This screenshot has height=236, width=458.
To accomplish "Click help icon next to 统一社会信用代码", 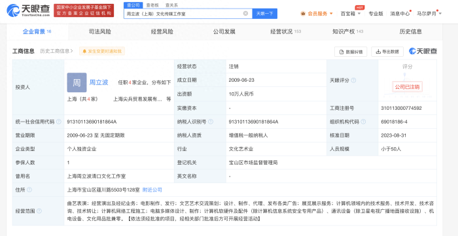I will coord(59,122).
